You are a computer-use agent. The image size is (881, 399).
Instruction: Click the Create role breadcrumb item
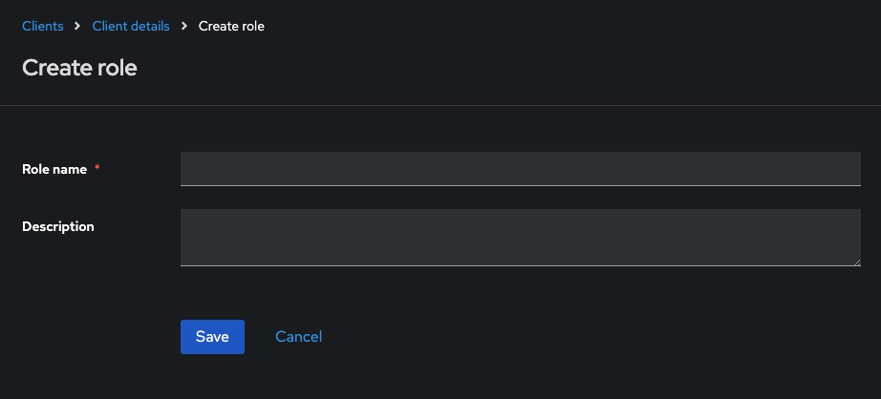231,27
